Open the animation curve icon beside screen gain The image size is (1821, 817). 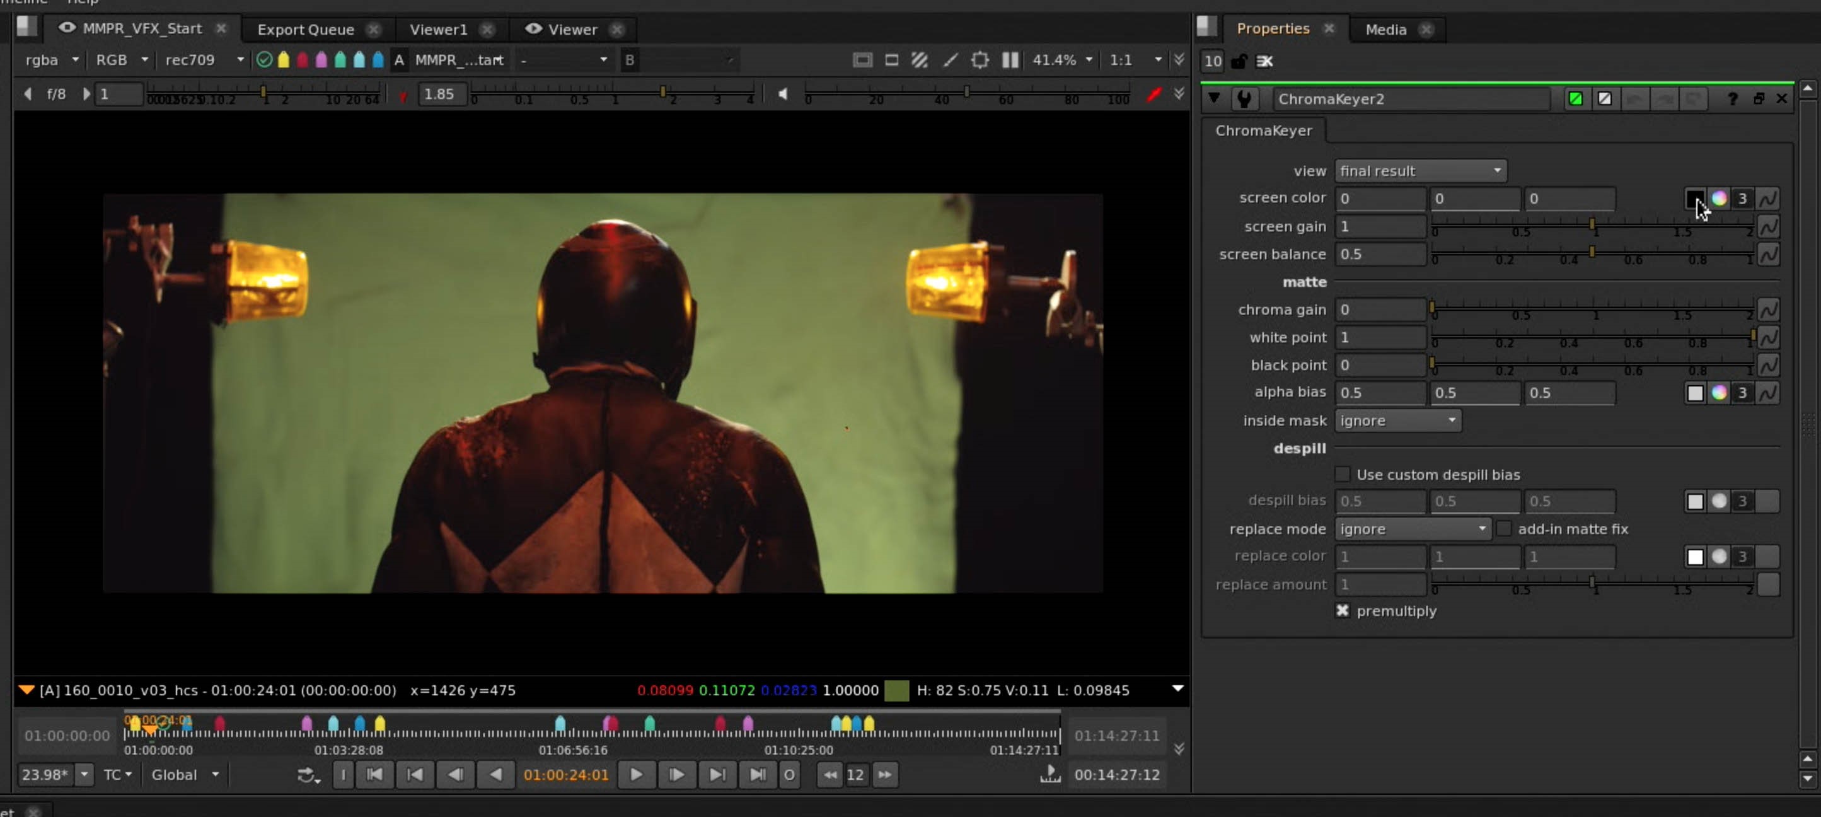click(1770, 226)
